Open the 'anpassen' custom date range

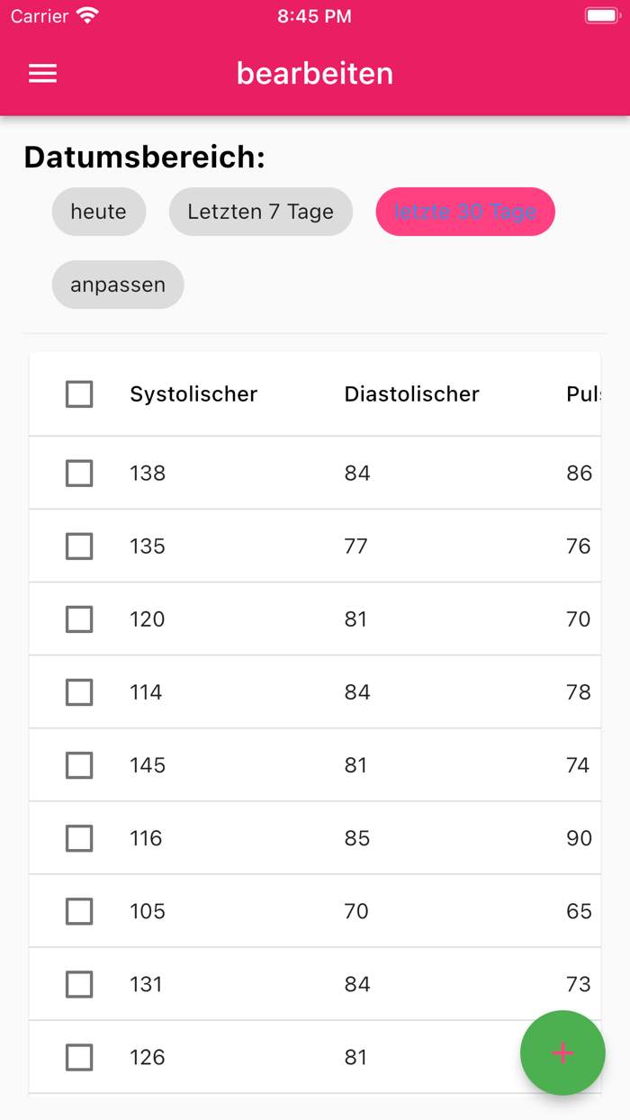pos(118,285)
